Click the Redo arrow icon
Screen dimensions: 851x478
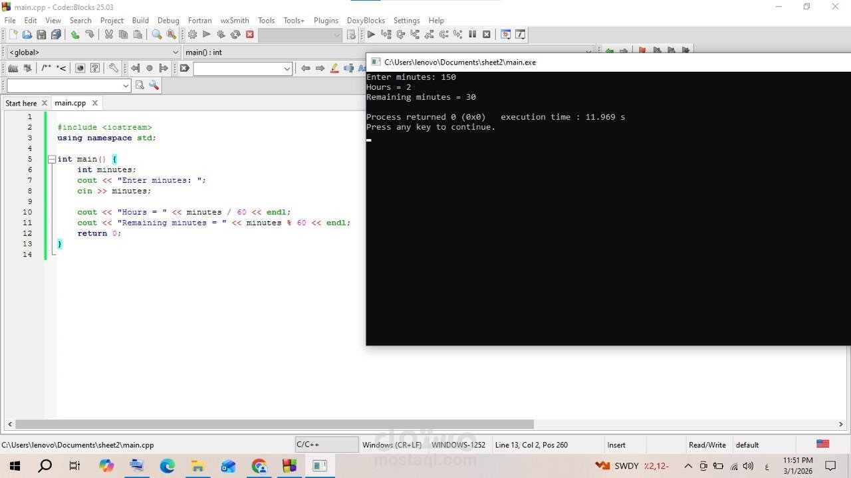90,35
